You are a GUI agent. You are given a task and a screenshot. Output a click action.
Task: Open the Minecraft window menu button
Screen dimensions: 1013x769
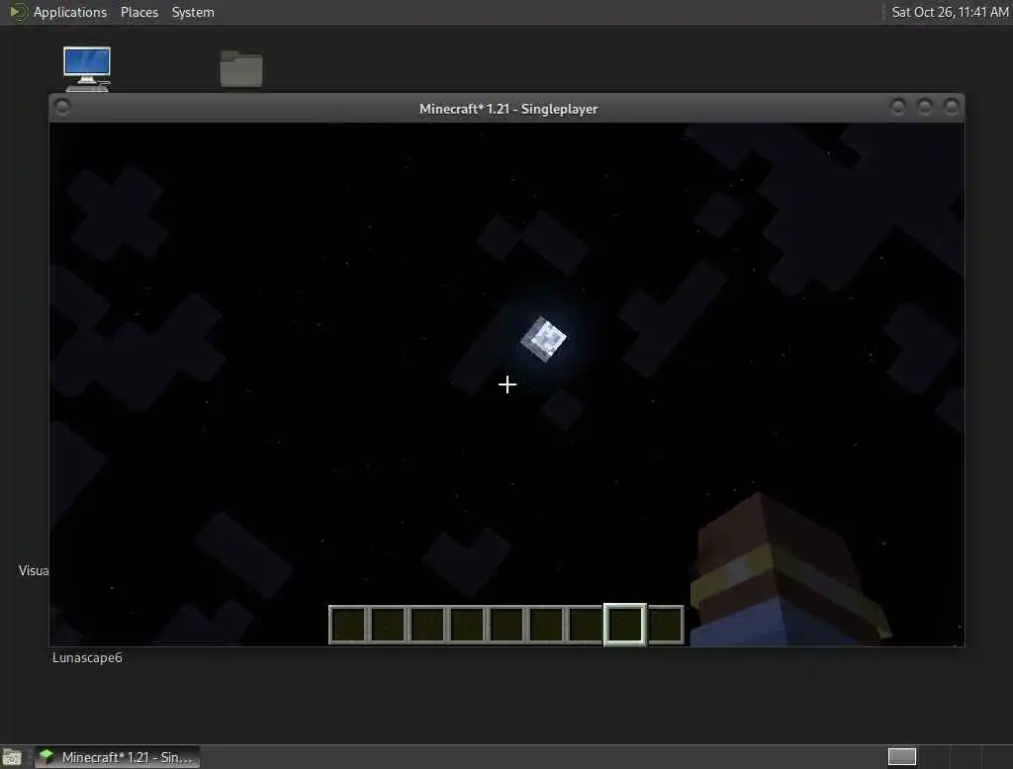point(62,107)
